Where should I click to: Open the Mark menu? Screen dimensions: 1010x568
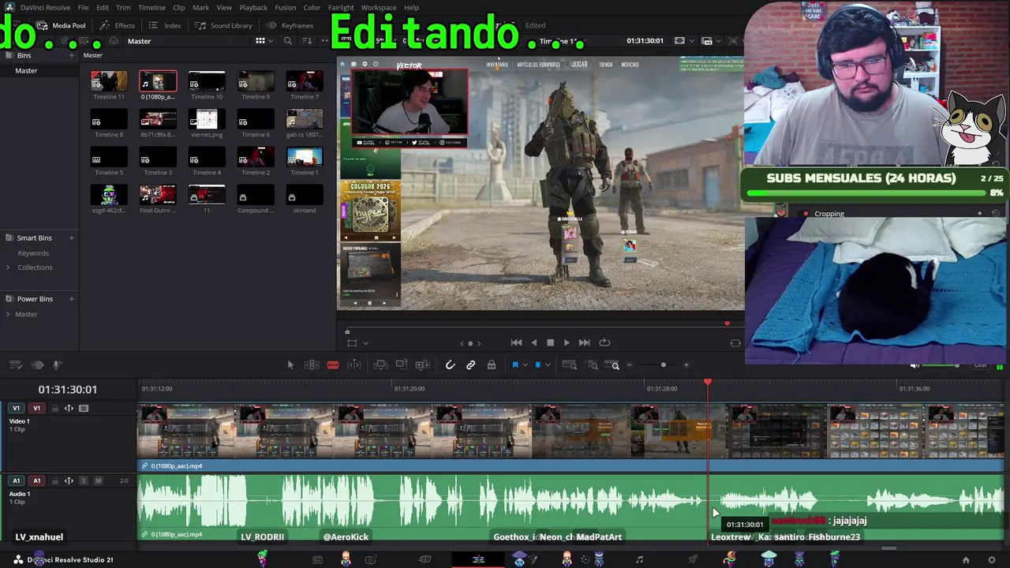point(200,7)
